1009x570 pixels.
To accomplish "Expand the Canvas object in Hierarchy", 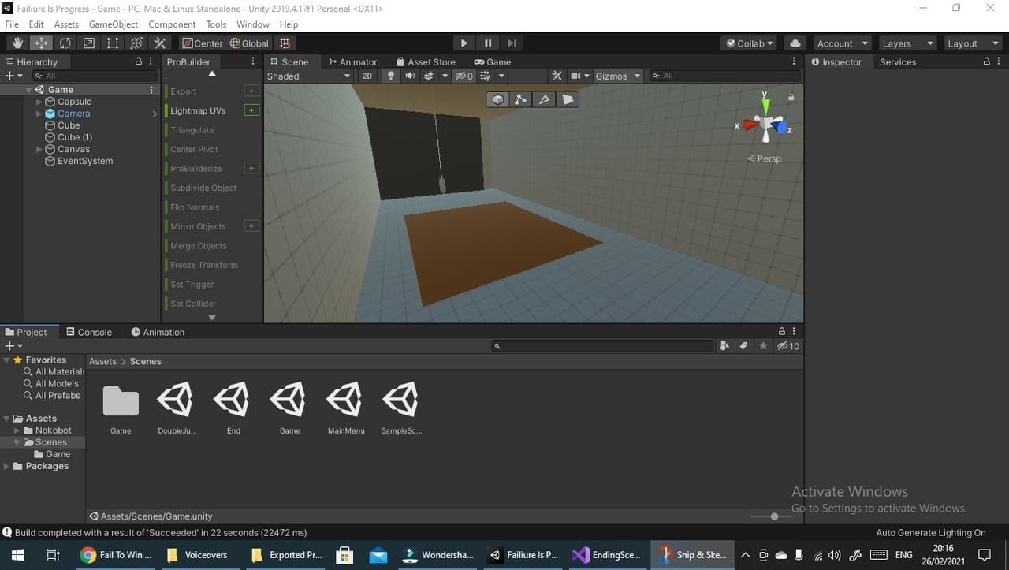I will [x=39, y=149].
